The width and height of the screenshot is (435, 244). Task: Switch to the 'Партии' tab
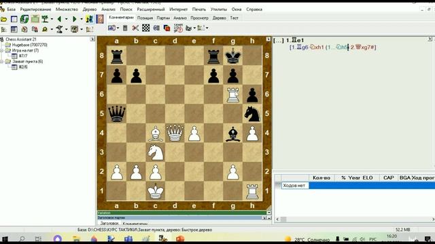pos(163,18)
